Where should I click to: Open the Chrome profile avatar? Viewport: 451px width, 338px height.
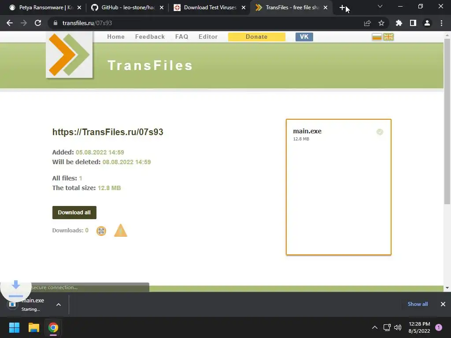427,23
